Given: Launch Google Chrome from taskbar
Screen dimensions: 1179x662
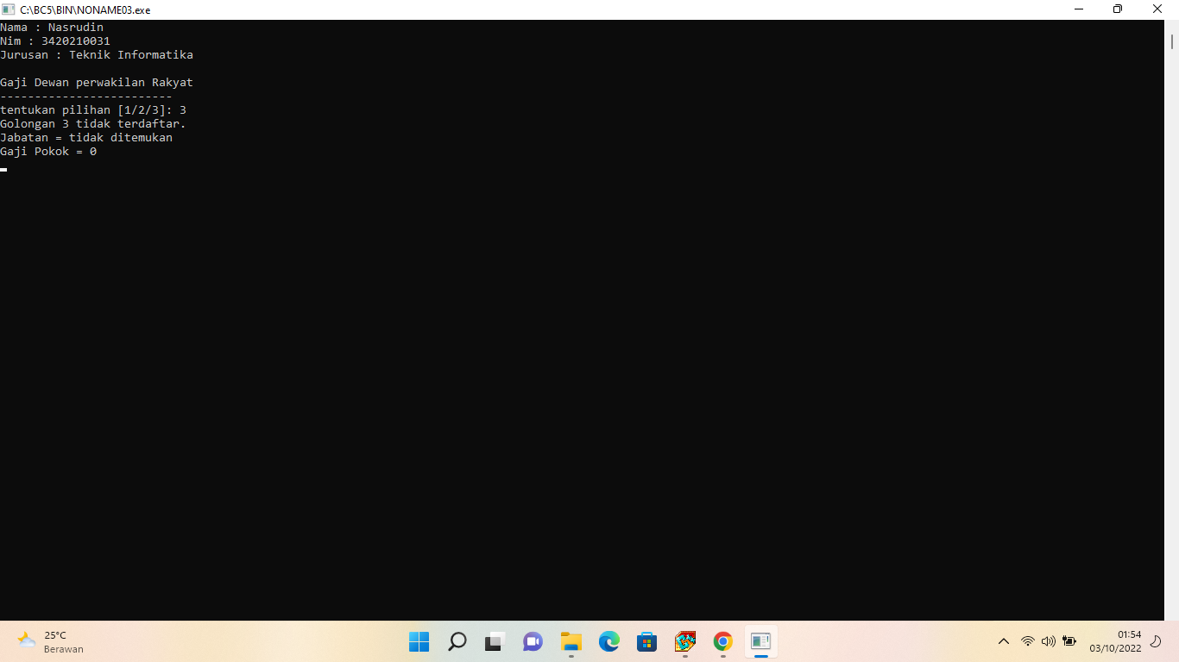Looking at the screenshot, I should coord(723,641).
